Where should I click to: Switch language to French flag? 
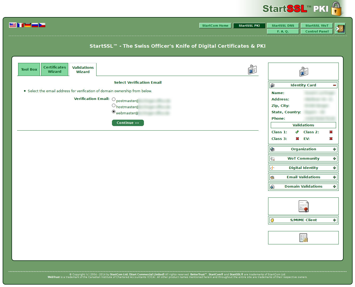pos(21,25)
